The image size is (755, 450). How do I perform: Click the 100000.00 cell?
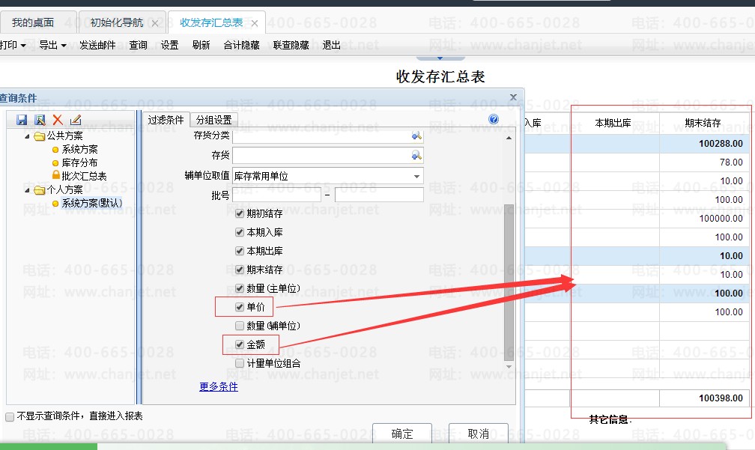pyautogui.click(x=703, y=219)
